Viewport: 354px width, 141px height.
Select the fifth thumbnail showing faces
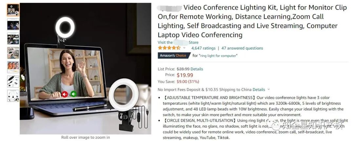pyautogui.click(x=13, y=67)
